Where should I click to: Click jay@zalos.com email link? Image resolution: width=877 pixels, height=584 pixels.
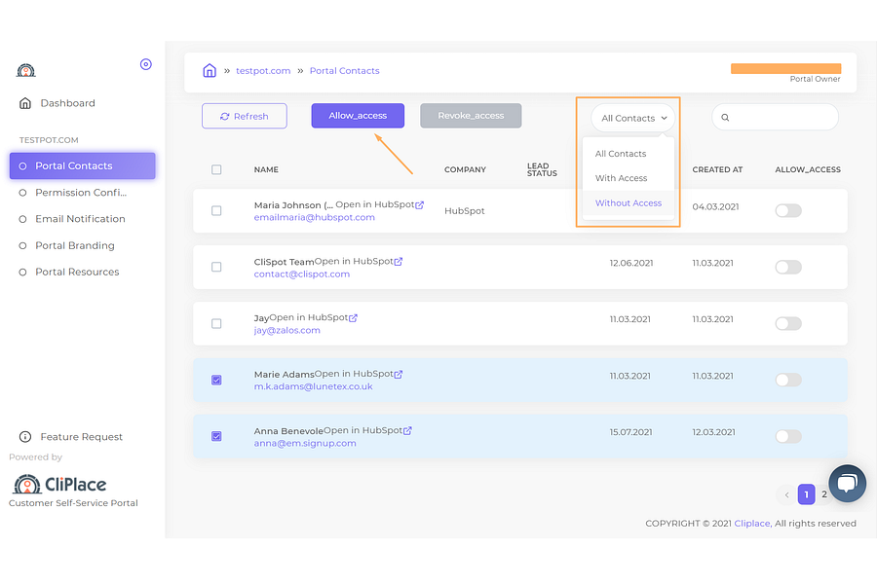click(x=286, y=330)
